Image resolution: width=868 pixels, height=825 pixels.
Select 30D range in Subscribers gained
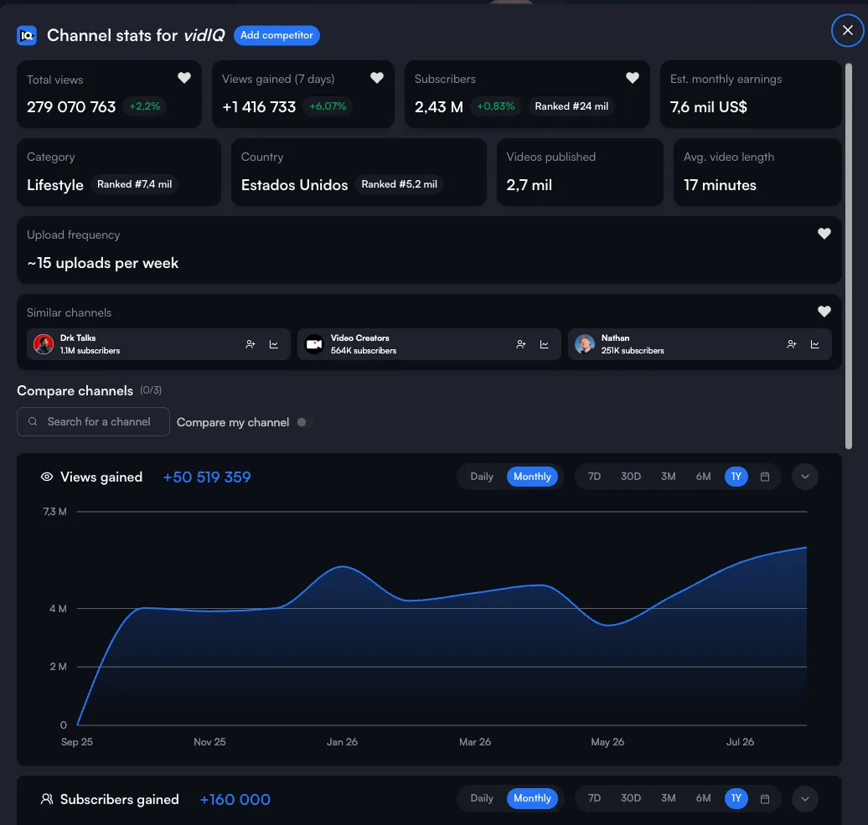coord(631,798)
